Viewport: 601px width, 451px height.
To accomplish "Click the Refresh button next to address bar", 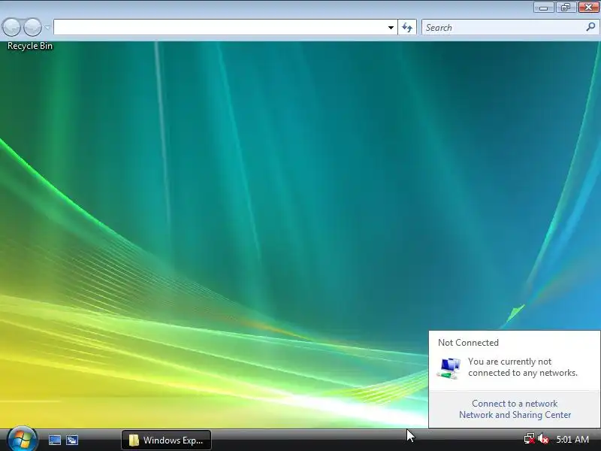I will [407, 27].
